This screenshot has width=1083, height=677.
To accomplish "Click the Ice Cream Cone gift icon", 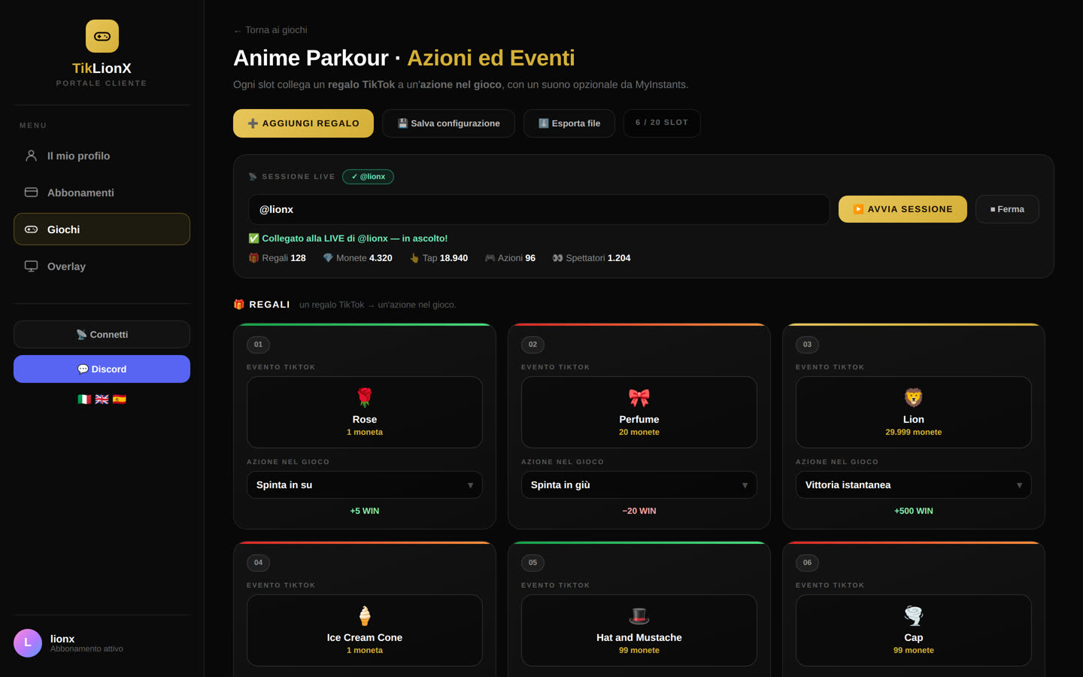I will 365,615.
